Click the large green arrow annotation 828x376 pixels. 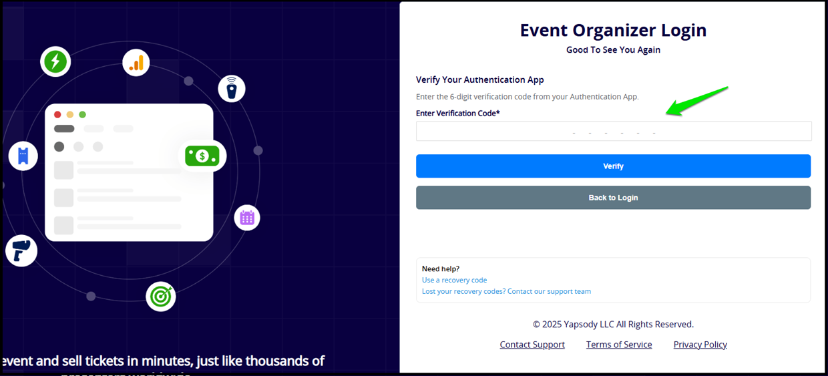tap(696, 102)
